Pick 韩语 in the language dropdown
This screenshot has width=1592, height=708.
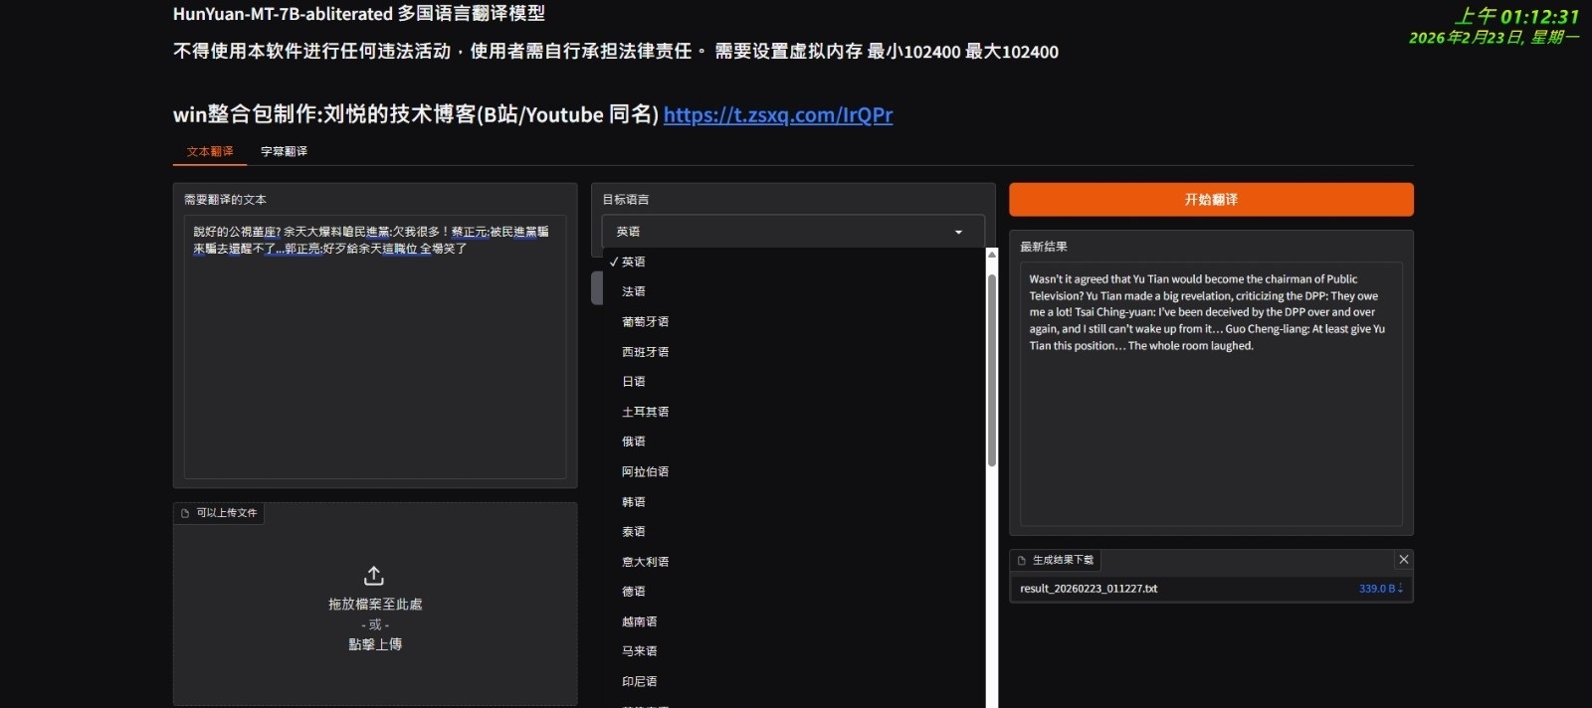(634, 502)
